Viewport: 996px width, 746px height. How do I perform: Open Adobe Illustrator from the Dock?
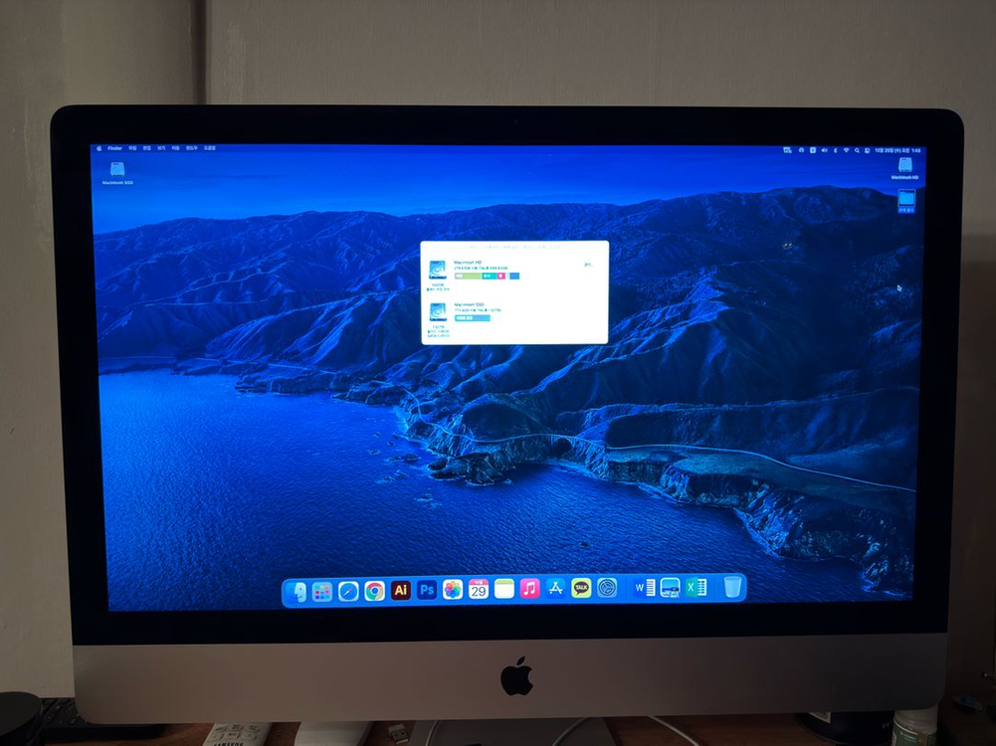pyautogui.click(x=402, y=590)
